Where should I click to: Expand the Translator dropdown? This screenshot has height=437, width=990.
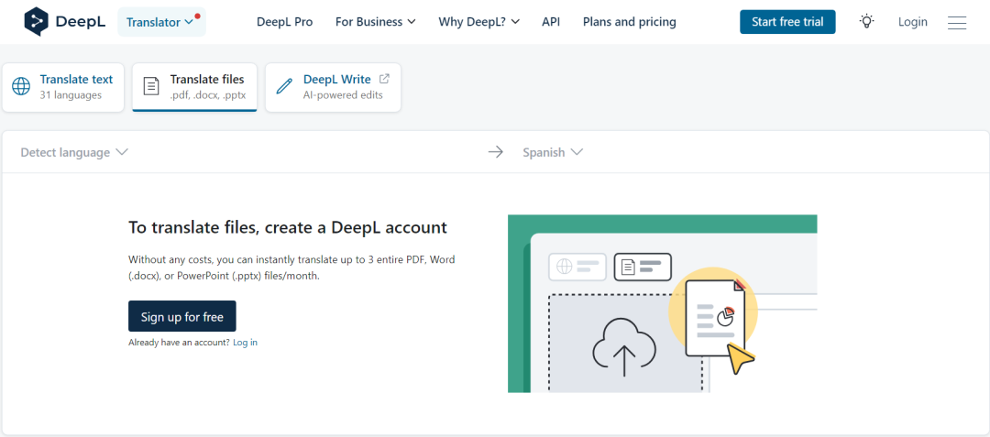point(160,22)
